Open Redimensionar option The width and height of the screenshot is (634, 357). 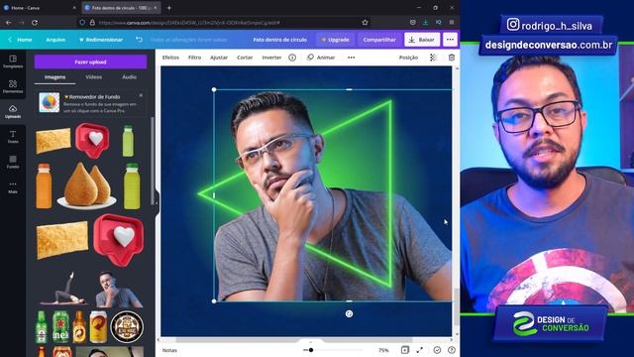coord(101,40)
